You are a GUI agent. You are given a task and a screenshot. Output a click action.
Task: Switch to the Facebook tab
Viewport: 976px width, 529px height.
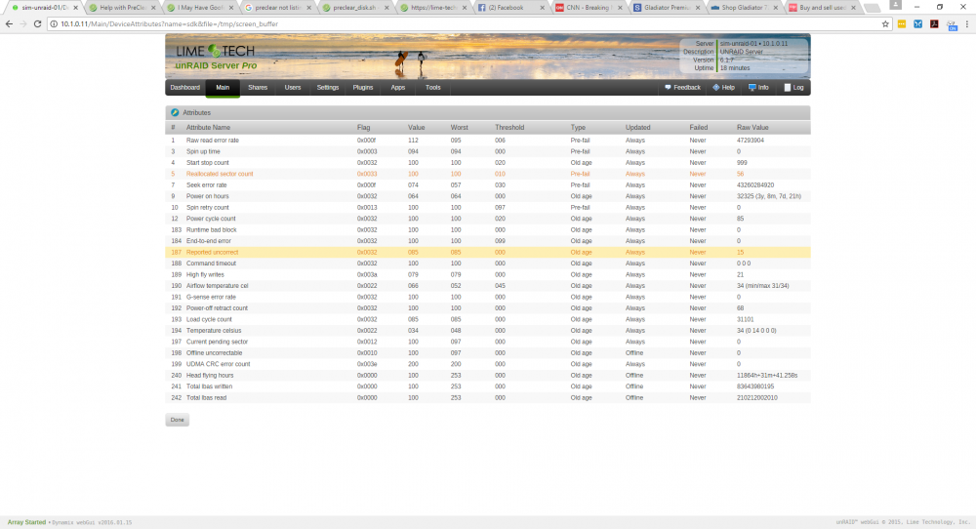pos(510,8)
